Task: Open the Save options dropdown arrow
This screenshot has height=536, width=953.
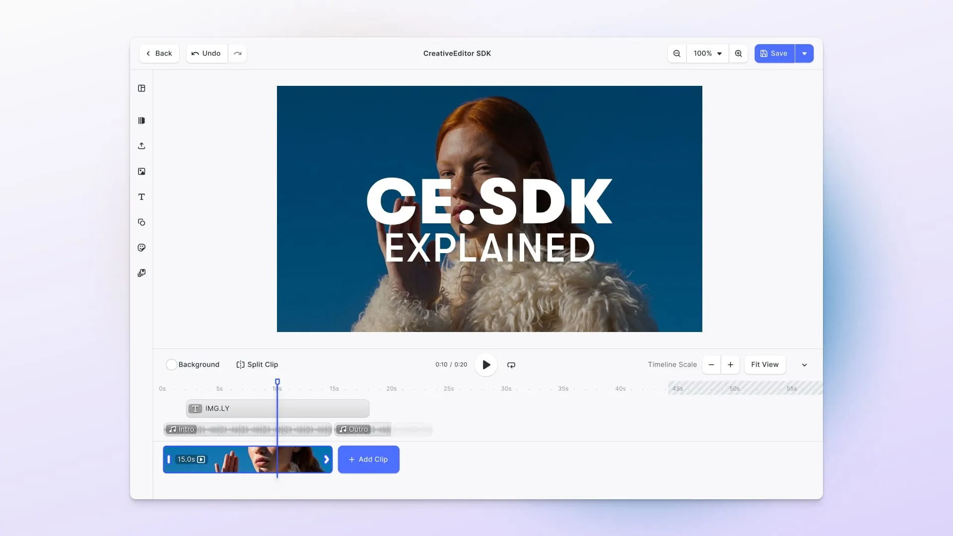Action: tap(804, 54)
